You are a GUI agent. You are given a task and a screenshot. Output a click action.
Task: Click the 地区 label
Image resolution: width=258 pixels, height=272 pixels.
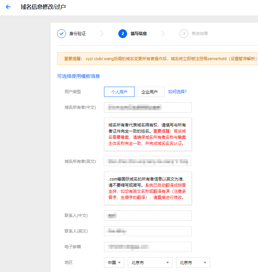click(x=68, y=262)
